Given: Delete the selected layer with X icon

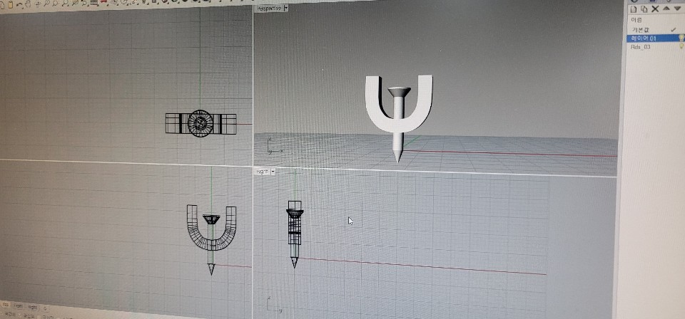Looking at the screenshot, I should (655, 9).
